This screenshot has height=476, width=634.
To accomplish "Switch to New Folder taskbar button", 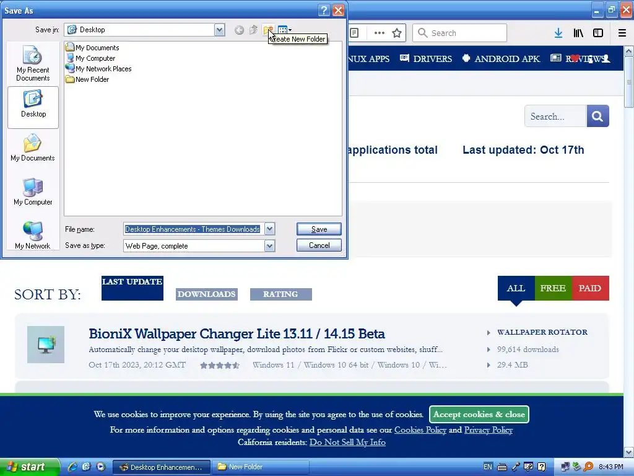I will 261,467.
